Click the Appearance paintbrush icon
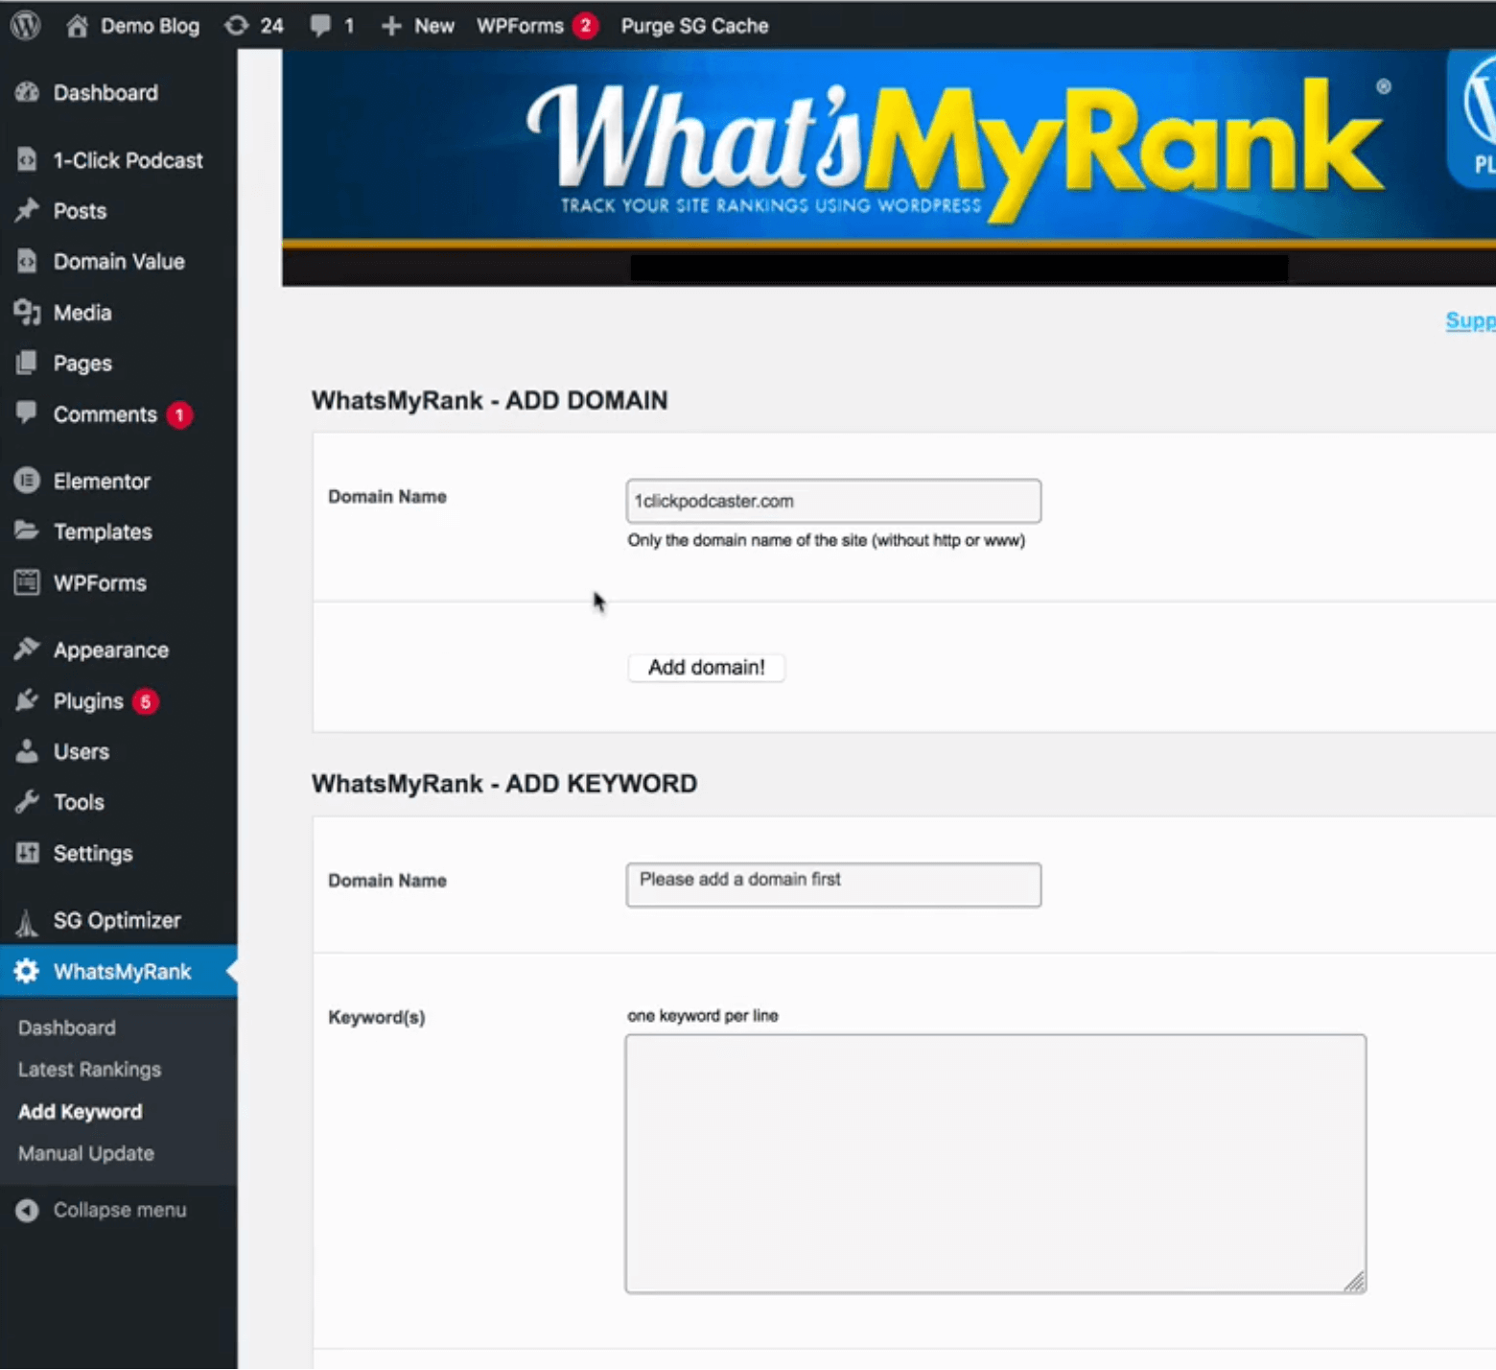 pyautogui.click(x=27, y=650)
